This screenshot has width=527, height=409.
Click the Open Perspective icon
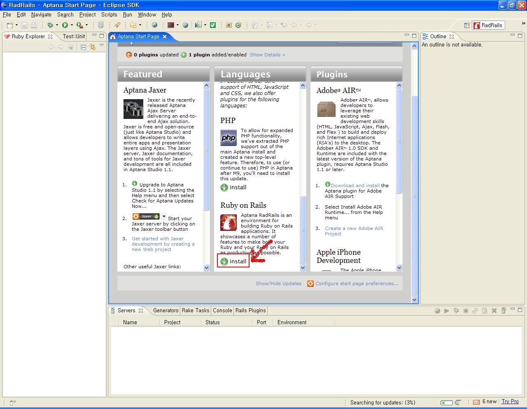coord(467,25)
